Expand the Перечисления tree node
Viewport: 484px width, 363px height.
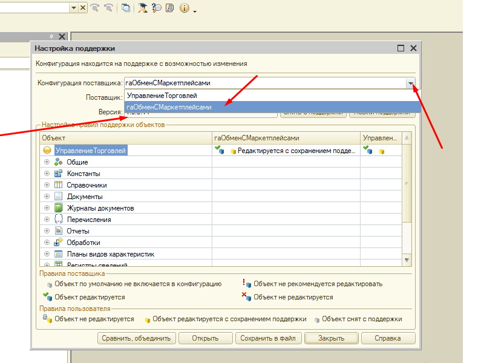(x=47, y=220)
